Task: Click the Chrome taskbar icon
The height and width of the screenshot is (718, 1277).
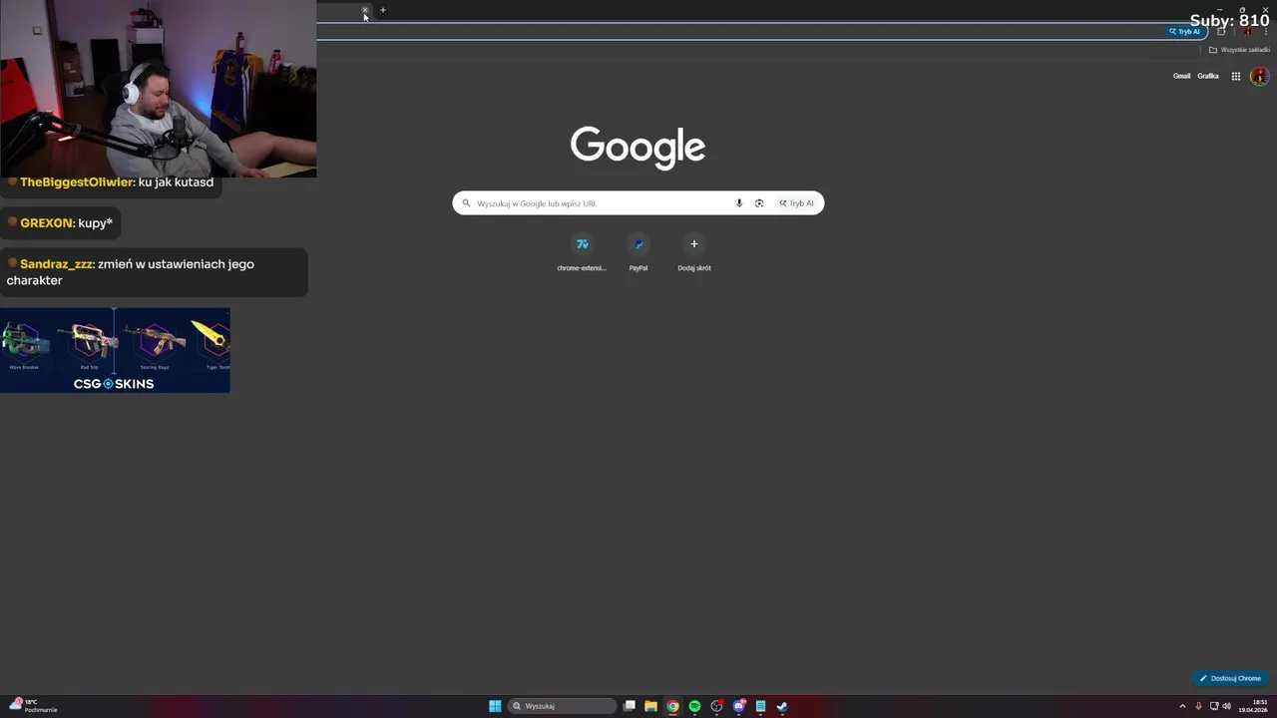Action: [672, 706]
